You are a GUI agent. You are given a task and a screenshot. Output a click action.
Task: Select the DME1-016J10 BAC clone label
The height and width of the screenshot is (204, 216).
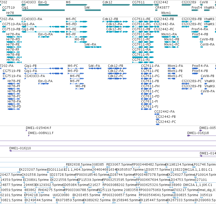[x=20, y=148]
